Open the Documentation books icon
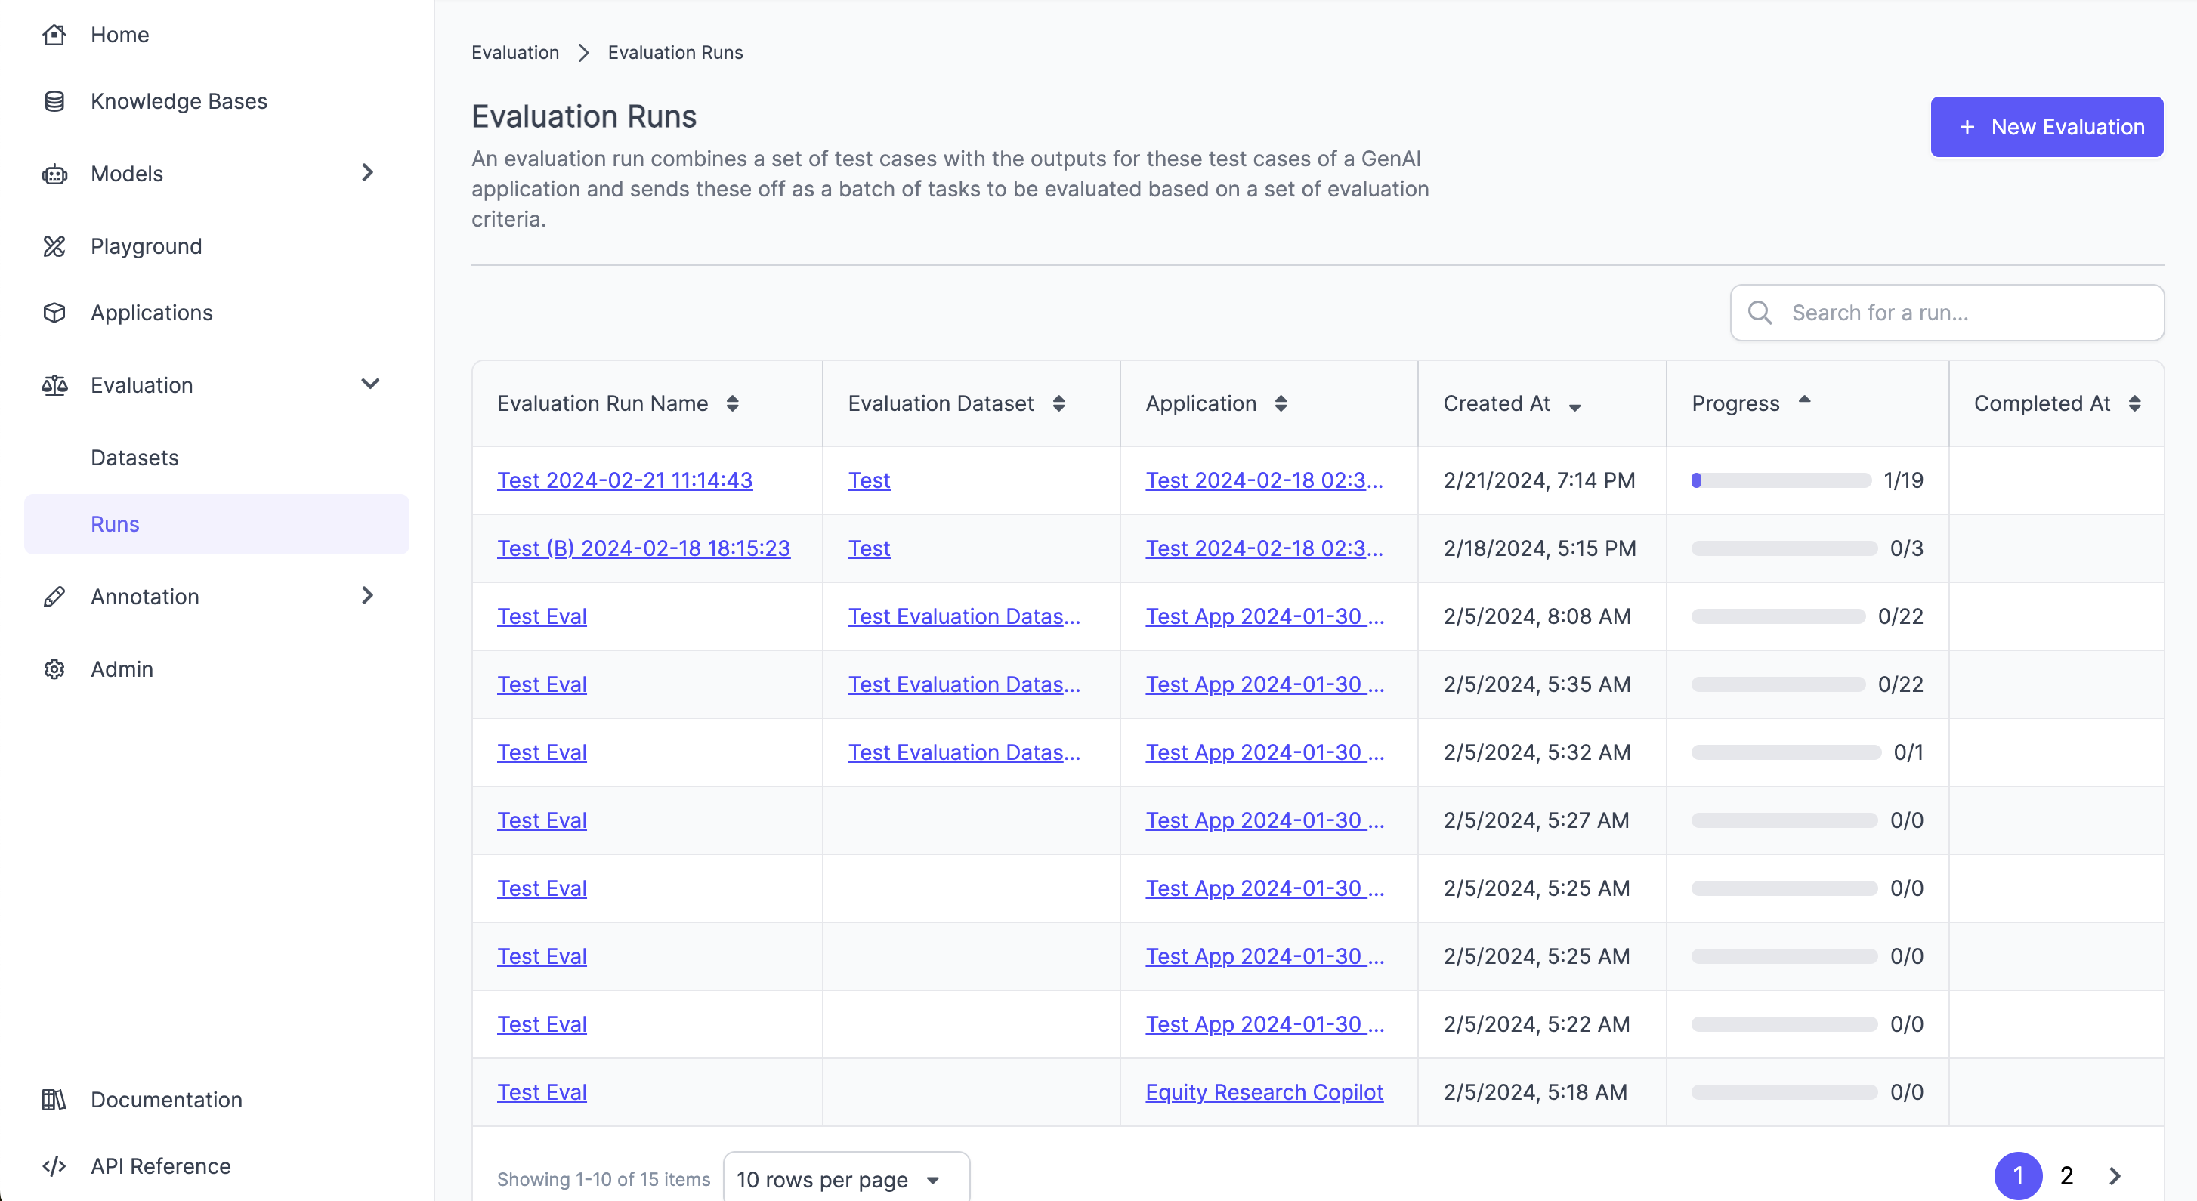 point(54,1100)
